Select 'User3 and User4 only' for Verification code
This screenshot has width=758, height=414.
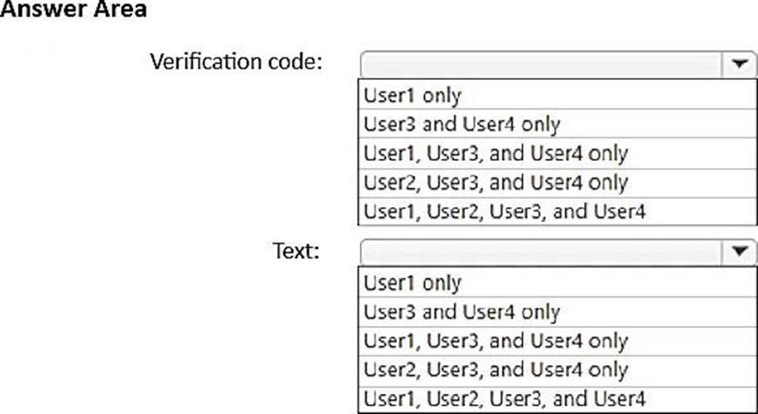coord(557,124)
